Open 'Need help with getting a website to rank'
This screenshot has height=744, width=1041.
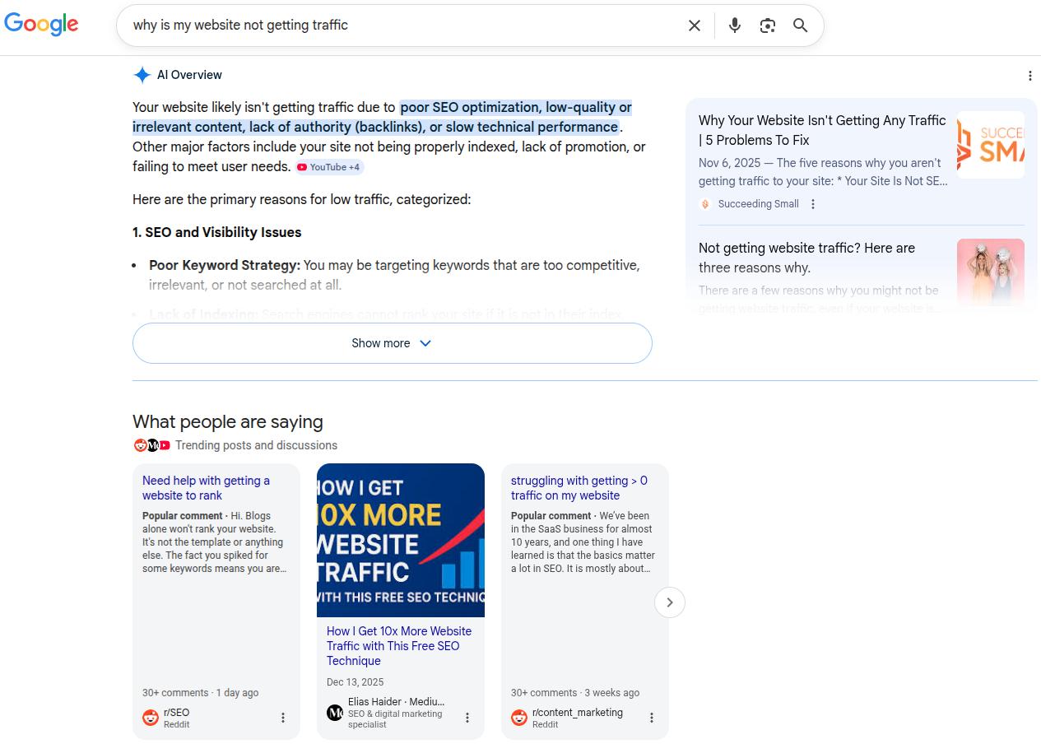click(206, 487)
